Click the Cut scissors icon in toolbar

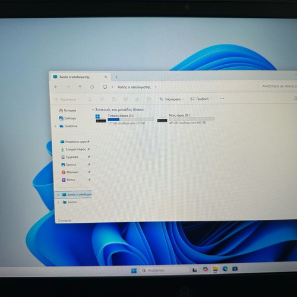click(x=90, y=99)
